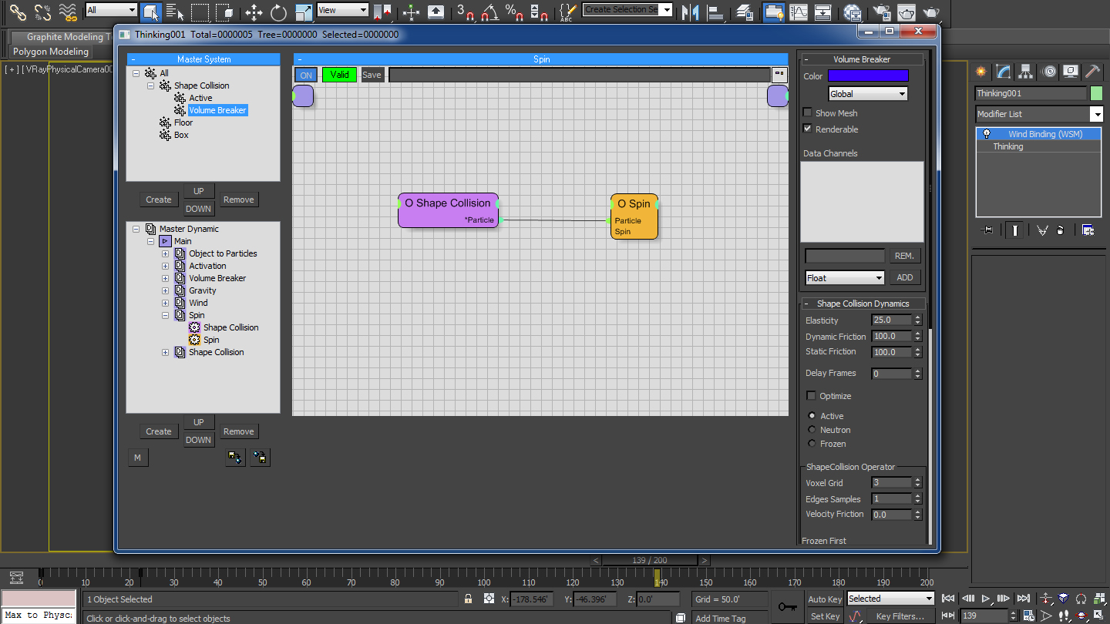Click the Elasticity value field
The height and width of the screenshot is (624, 1110).
pyautogui.click(x=891, y=320)
